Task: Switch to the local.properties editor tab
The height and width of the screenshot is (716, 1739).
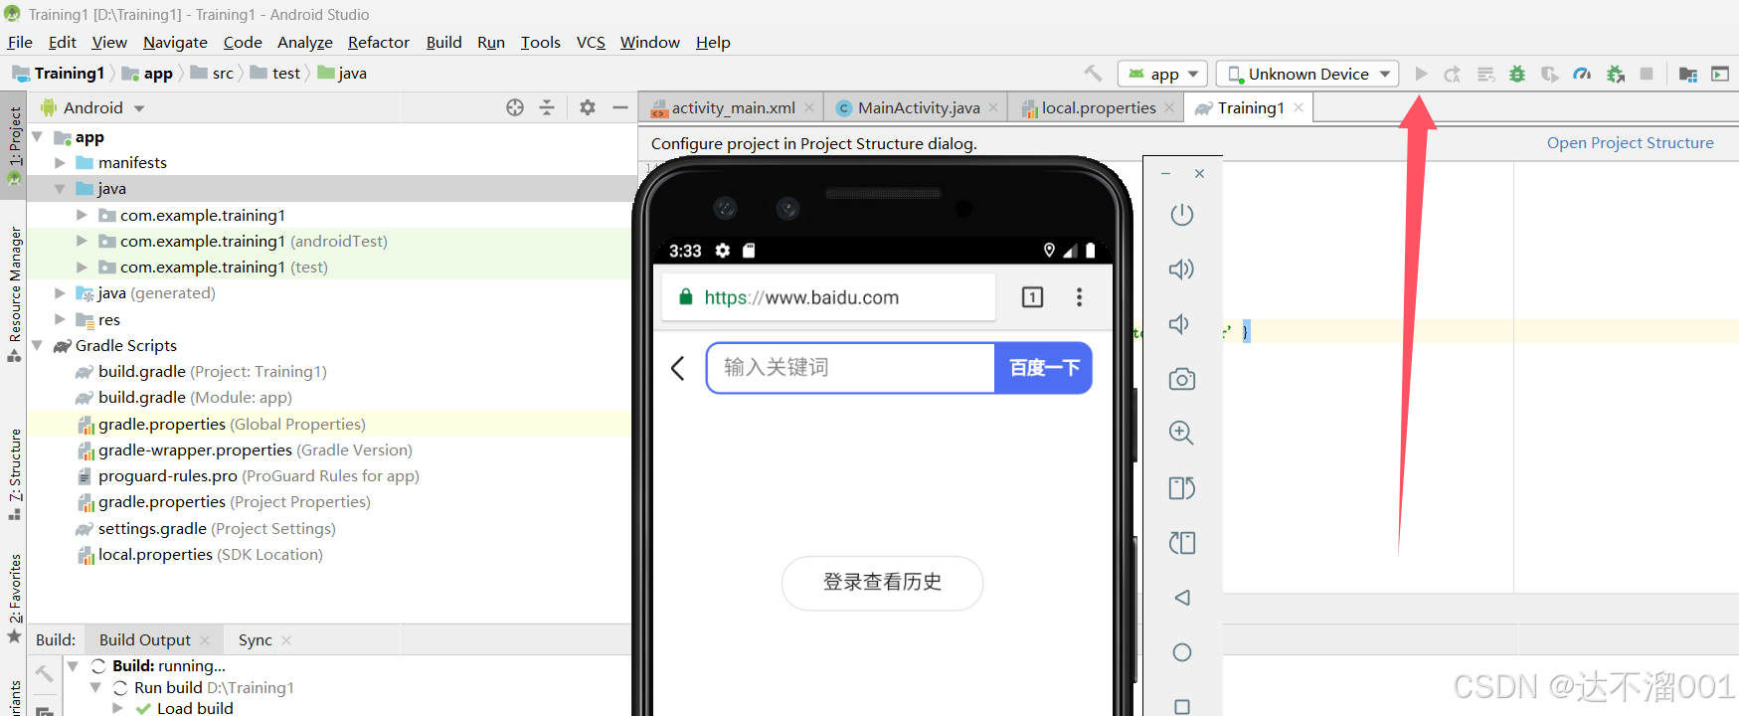Action: (1098, 107)
